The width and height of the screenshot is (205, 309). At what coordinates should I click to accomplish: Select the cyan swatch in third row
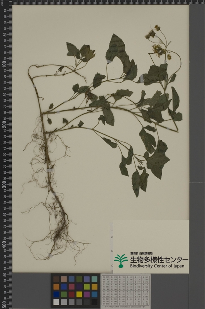click(x=95, y=294)
